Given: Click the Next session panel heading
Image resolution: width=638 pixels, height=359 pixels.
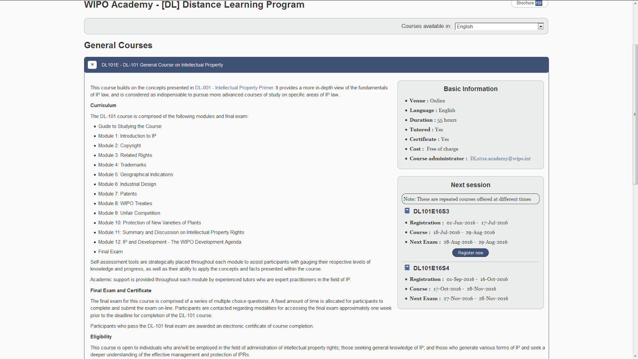Looking at the screenshot, I should pos(471,185).
